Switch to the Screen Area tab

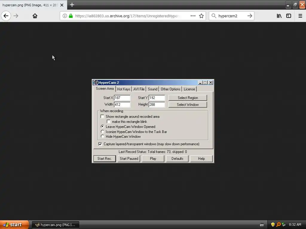tap(105, 89)
